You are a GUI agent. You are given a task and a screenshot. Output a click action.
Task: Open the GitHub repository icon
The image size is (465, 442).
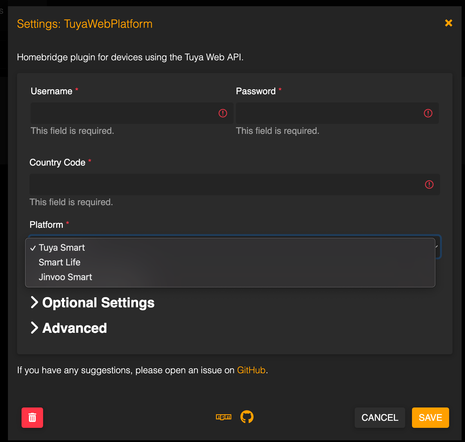[247, 417]
